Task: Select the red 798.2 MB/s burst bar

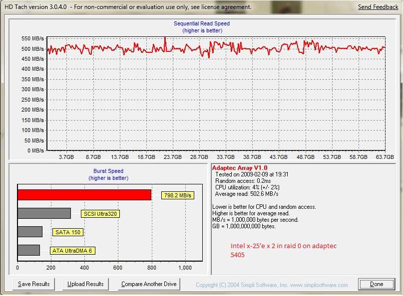Action: coord(84,195)
